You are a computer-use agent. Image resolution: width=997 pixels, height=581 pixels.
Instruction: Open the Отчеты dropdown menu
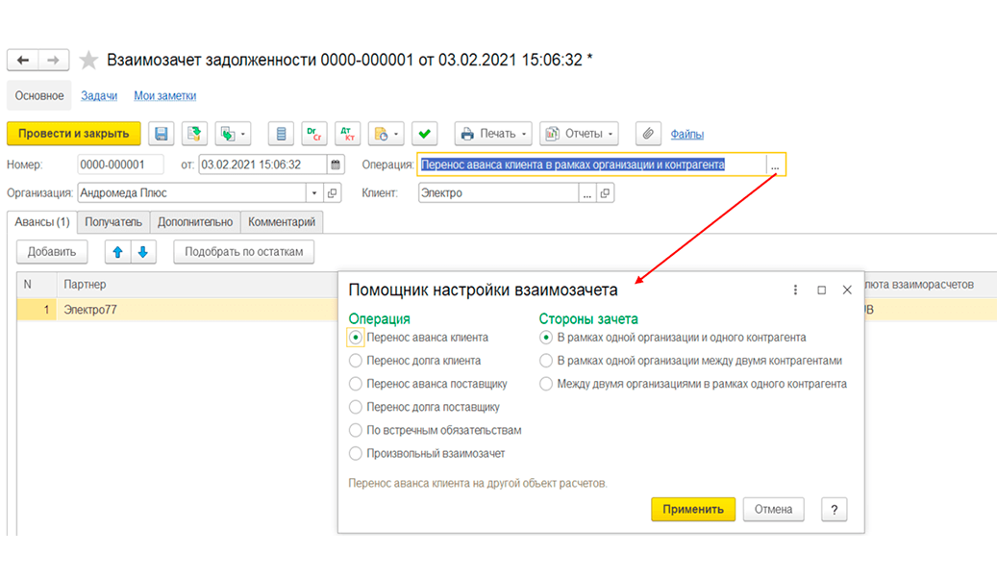pos(579,134)
